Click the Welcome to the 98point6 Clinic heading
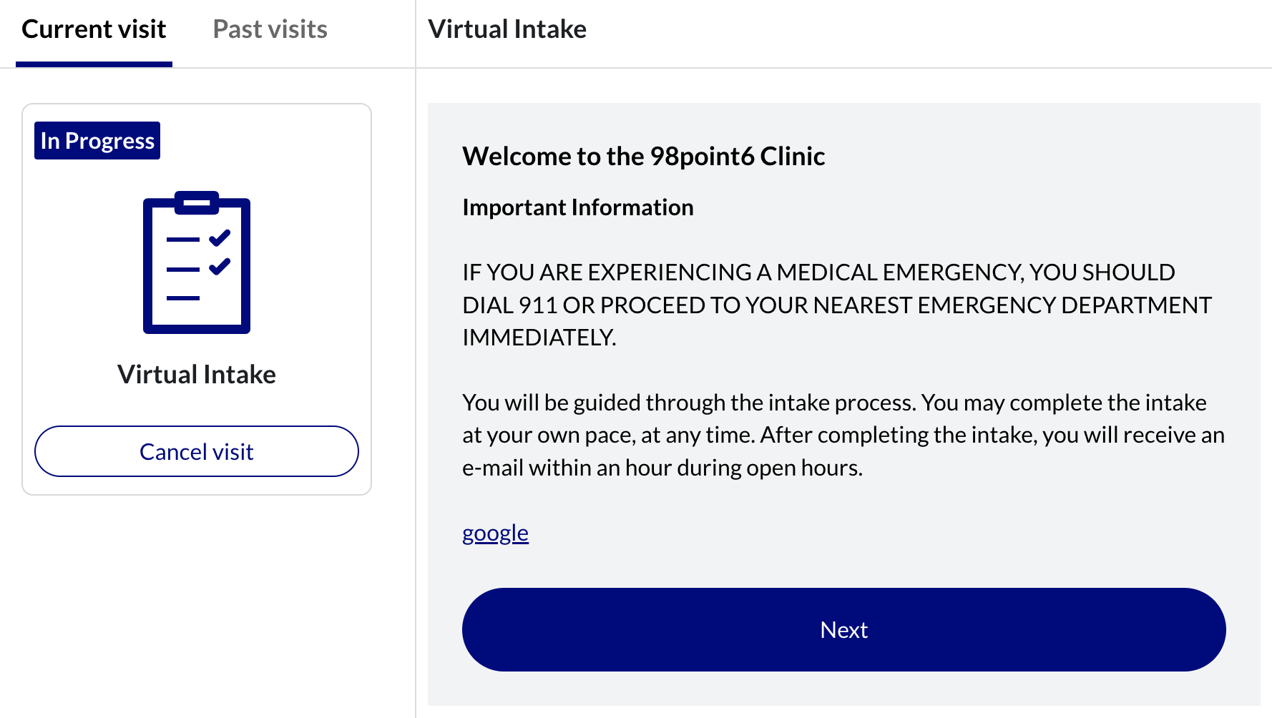 [643, 156]
